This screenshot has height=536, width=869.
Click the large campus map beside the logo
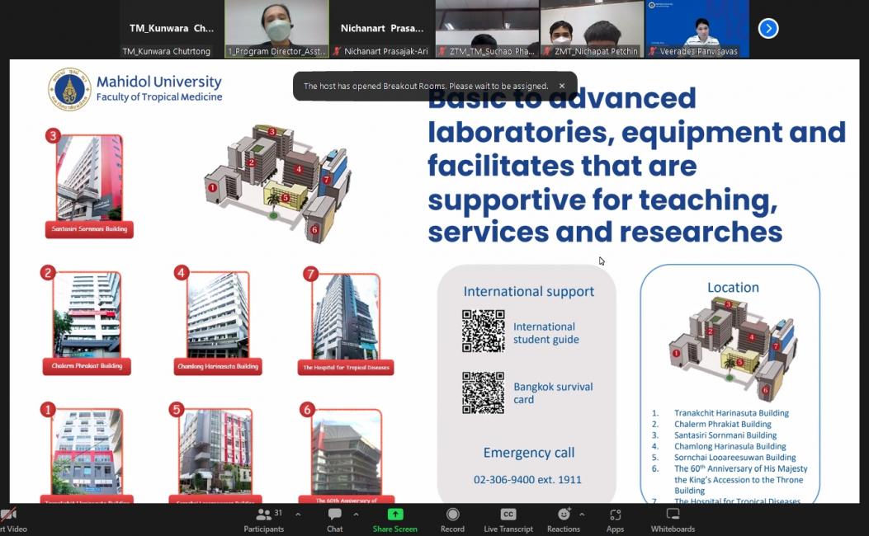click(276, 183)
